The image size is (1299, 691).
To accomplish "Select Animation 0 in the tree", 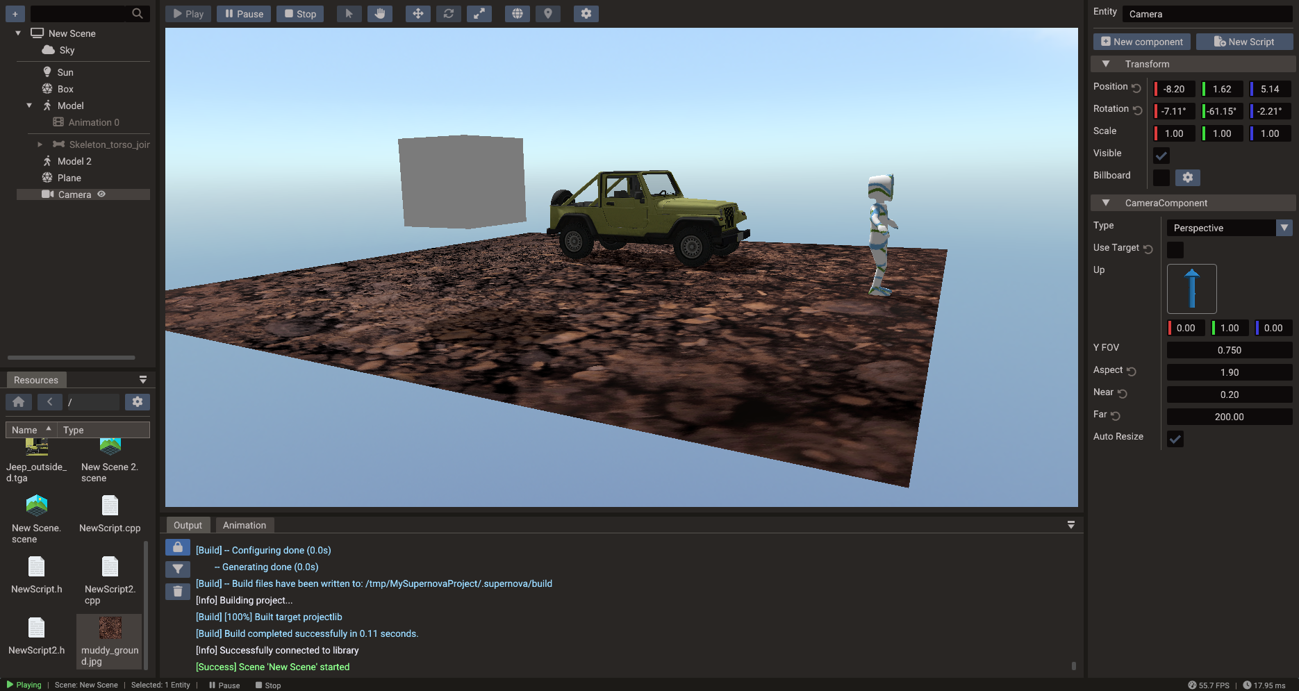I will pos(94,122).
